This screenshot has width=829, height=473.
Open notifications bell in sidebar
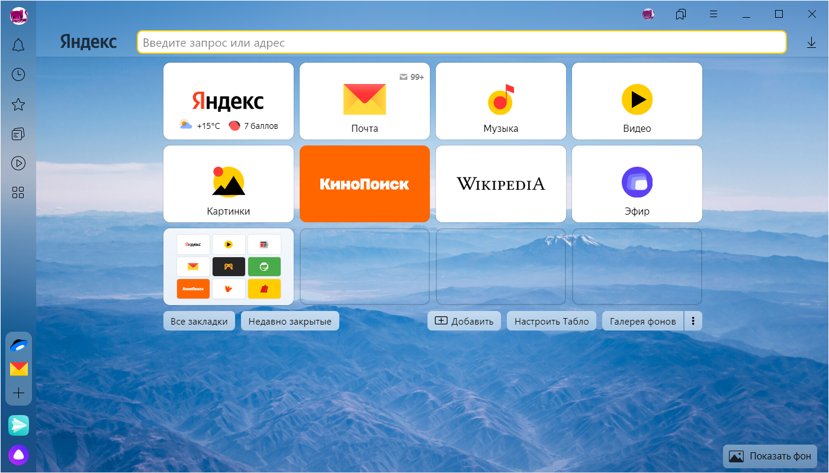click(x=18, y=45)
